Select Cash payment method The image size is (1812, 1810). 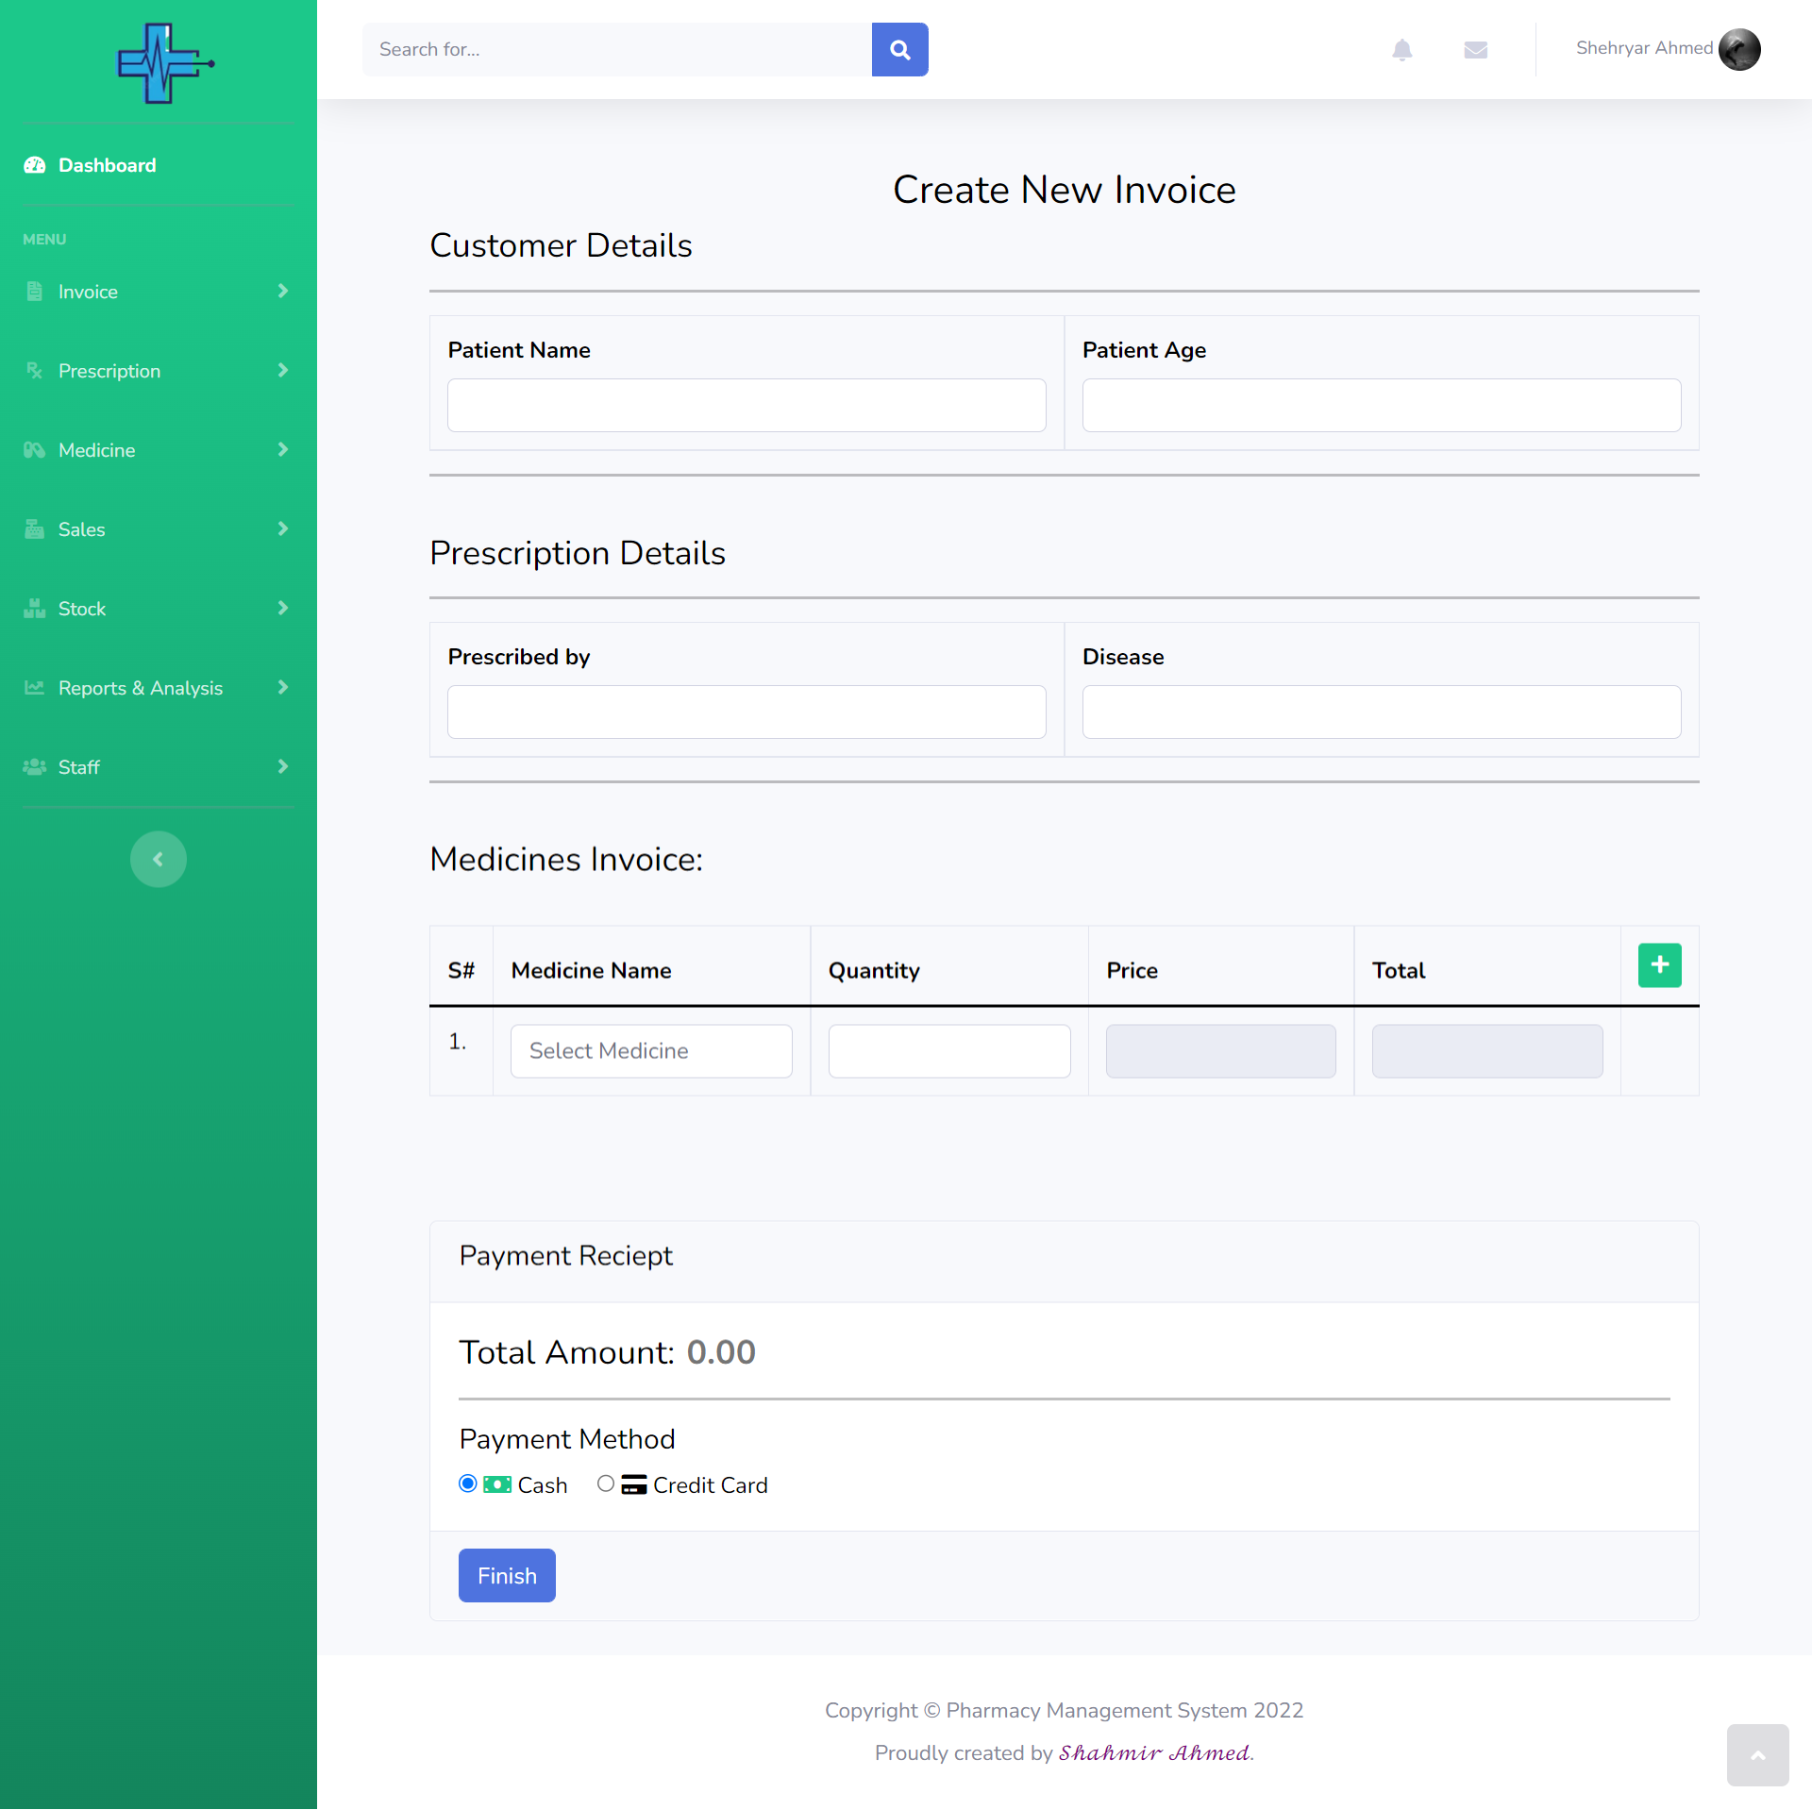[468, 1483]
